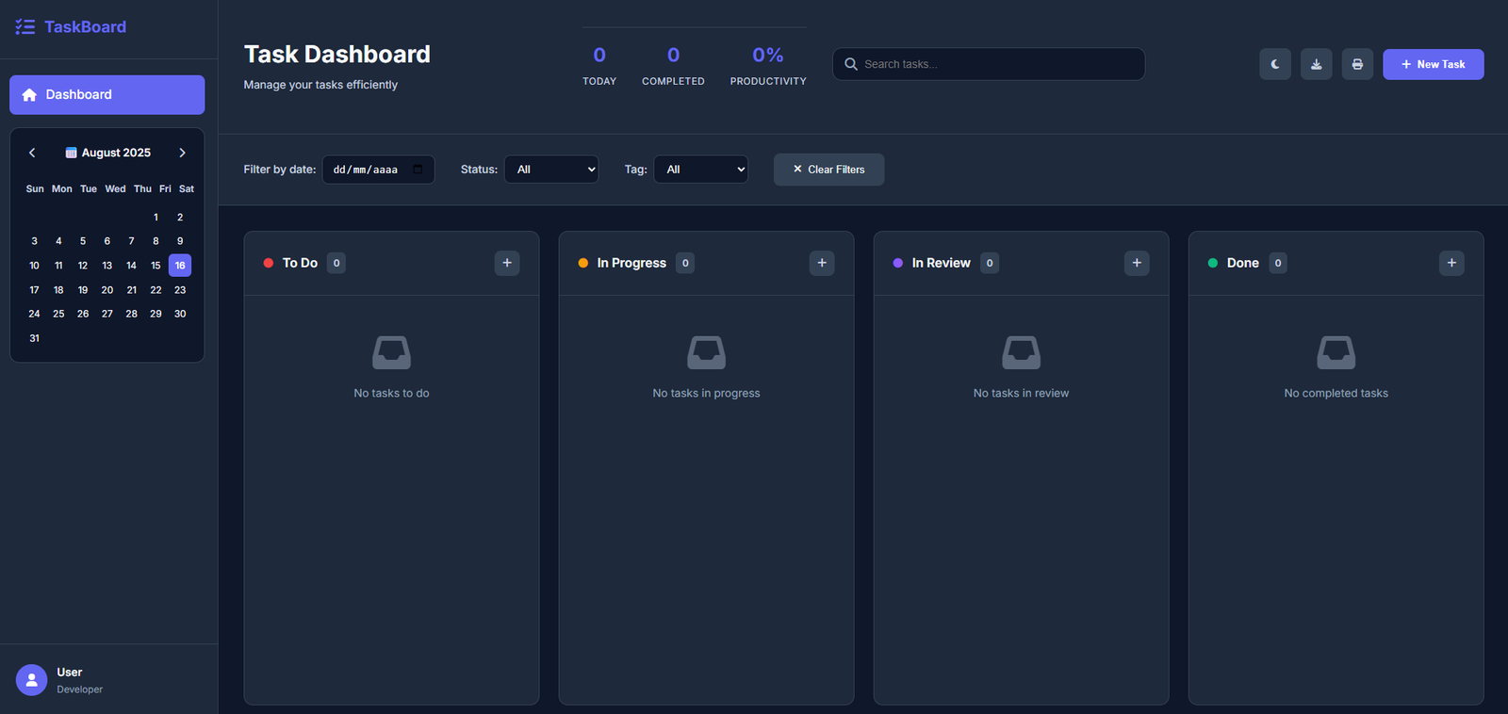Image resolution: width=1508 pixels, height=714 pixels.
Task: Create a task with New Task button
Action: pos(1433,64)
